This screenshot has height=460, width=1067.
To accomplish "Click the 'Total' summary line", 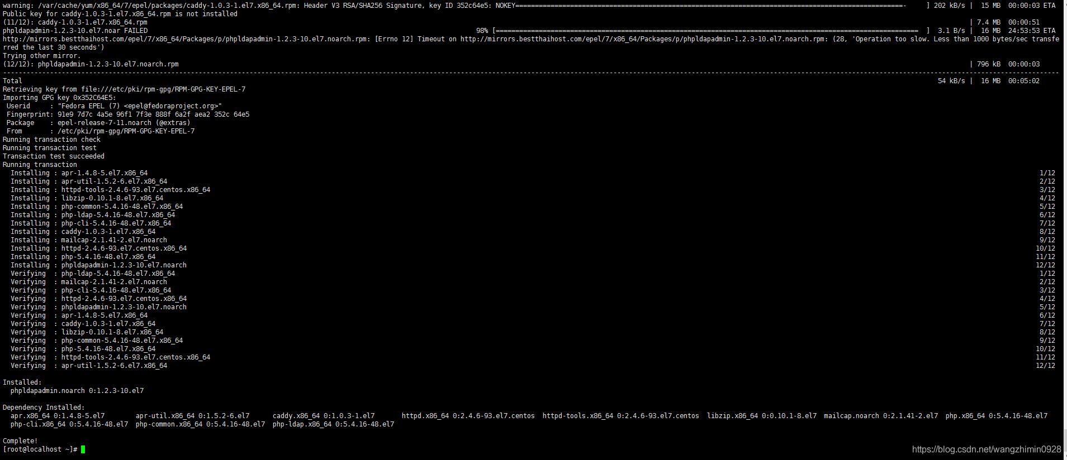I will (x=521, y=81).
